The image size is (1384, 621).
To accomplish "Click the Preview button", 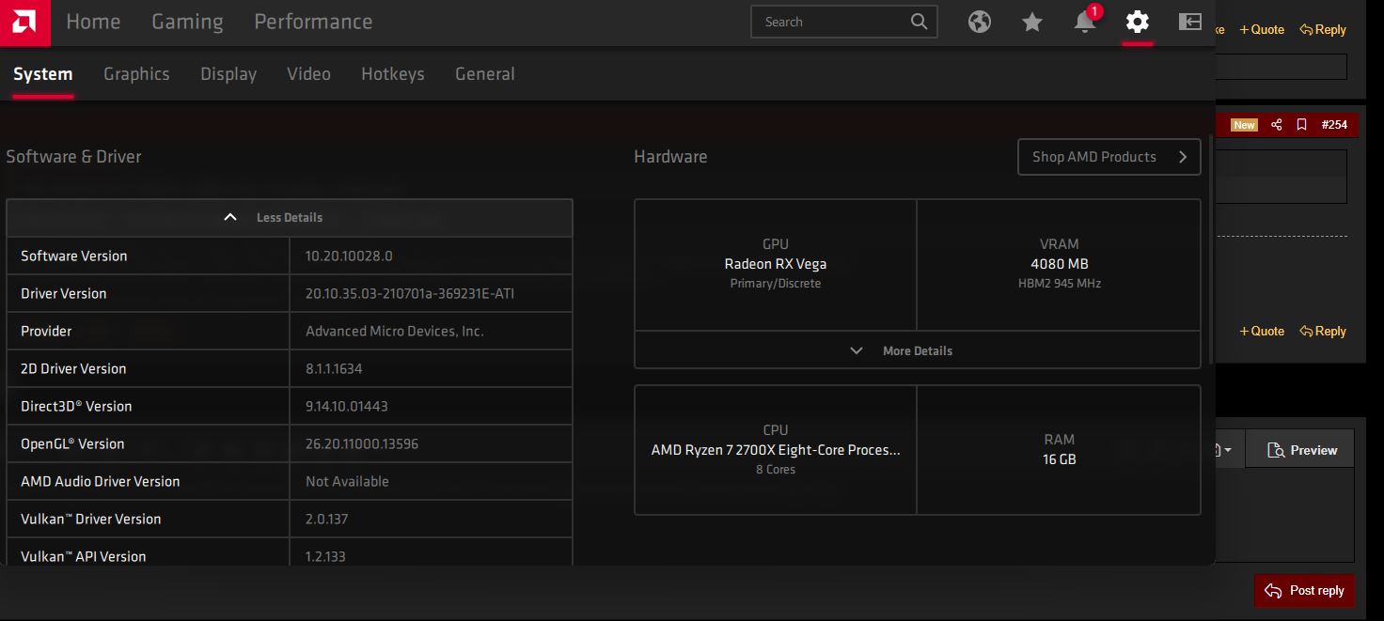I will click(x=1301, y=450).
